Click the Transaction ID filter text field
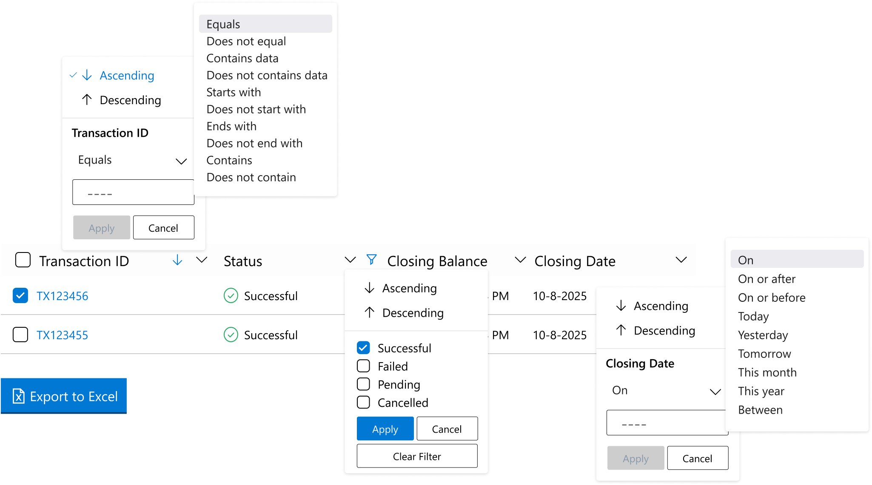 [133, 193]
